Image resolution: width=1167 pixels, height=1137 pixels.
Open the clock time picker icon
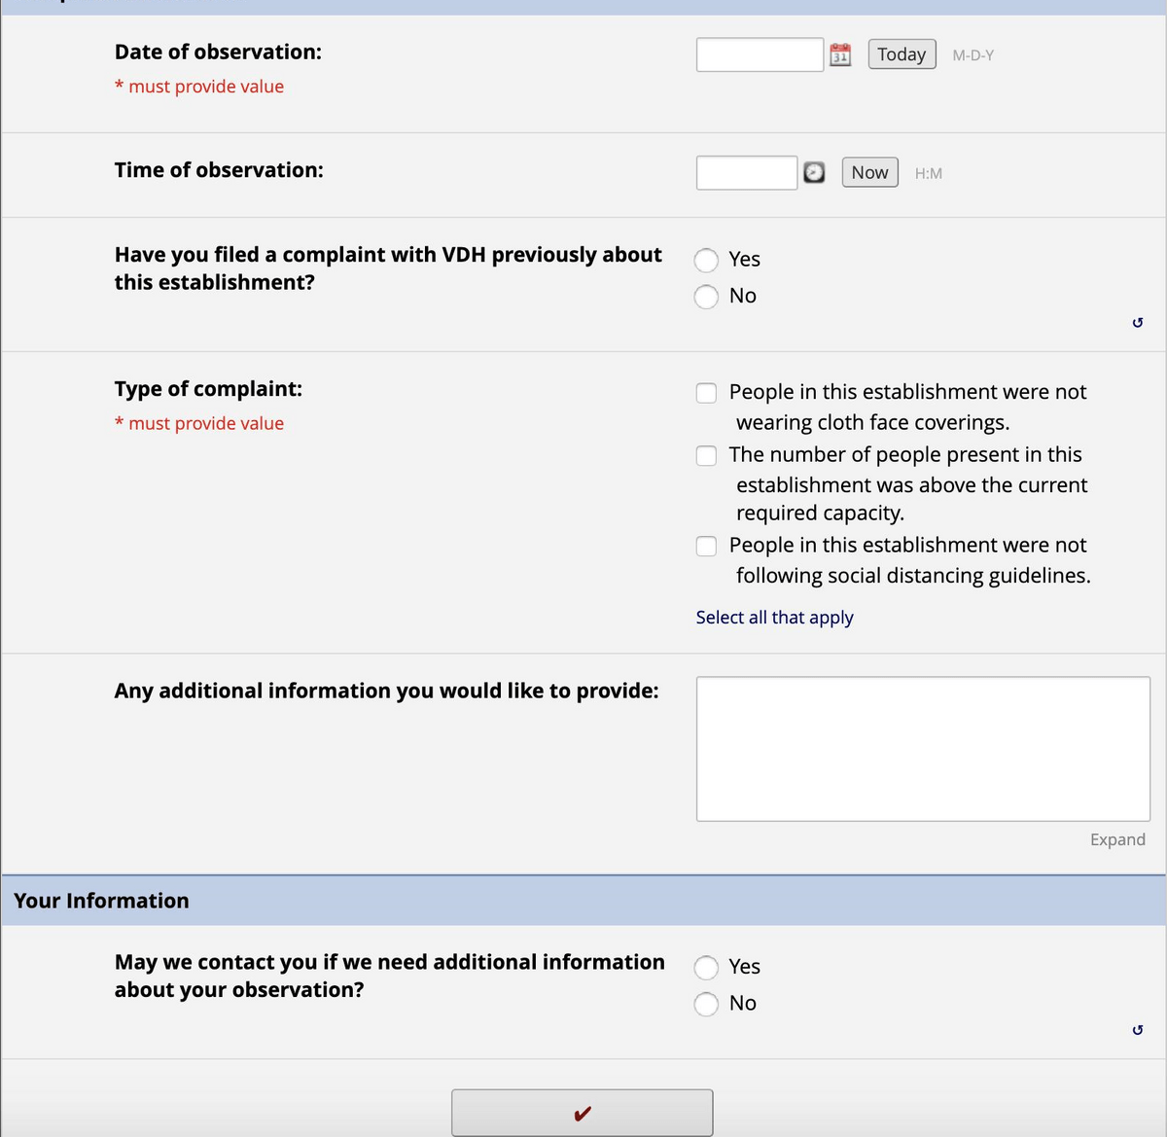coord(814,172)
